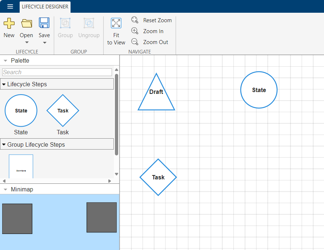Click the New lifecycle plus icon

coord(9,24)
